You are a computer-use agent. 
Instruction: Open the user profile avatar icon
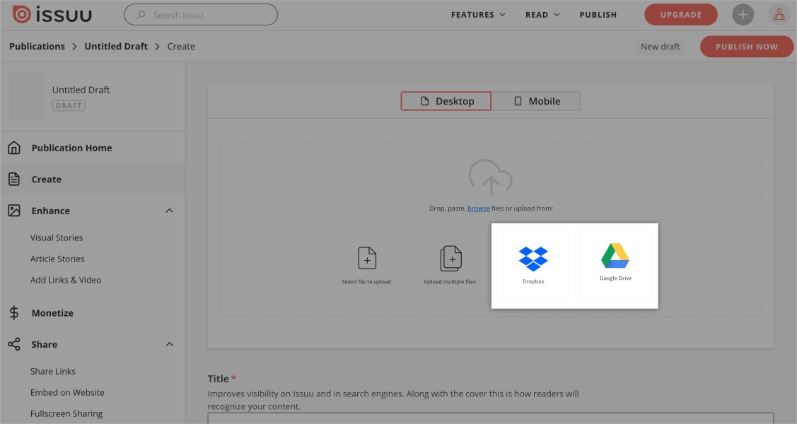(x=779, y=15)
